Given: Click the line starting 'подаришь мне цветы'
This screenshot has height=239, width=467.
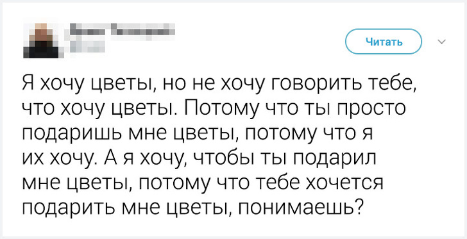Looking at the screenshot, I should tap(198, 134).
